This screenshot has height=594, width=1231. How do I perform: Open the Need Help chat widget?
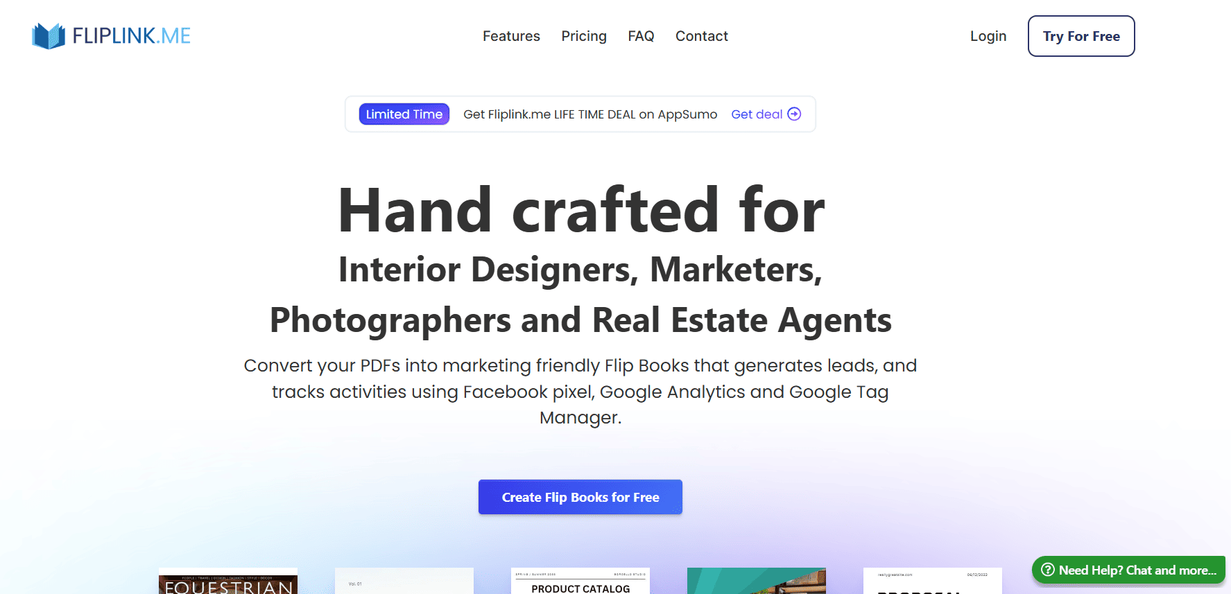point(1128,570)
